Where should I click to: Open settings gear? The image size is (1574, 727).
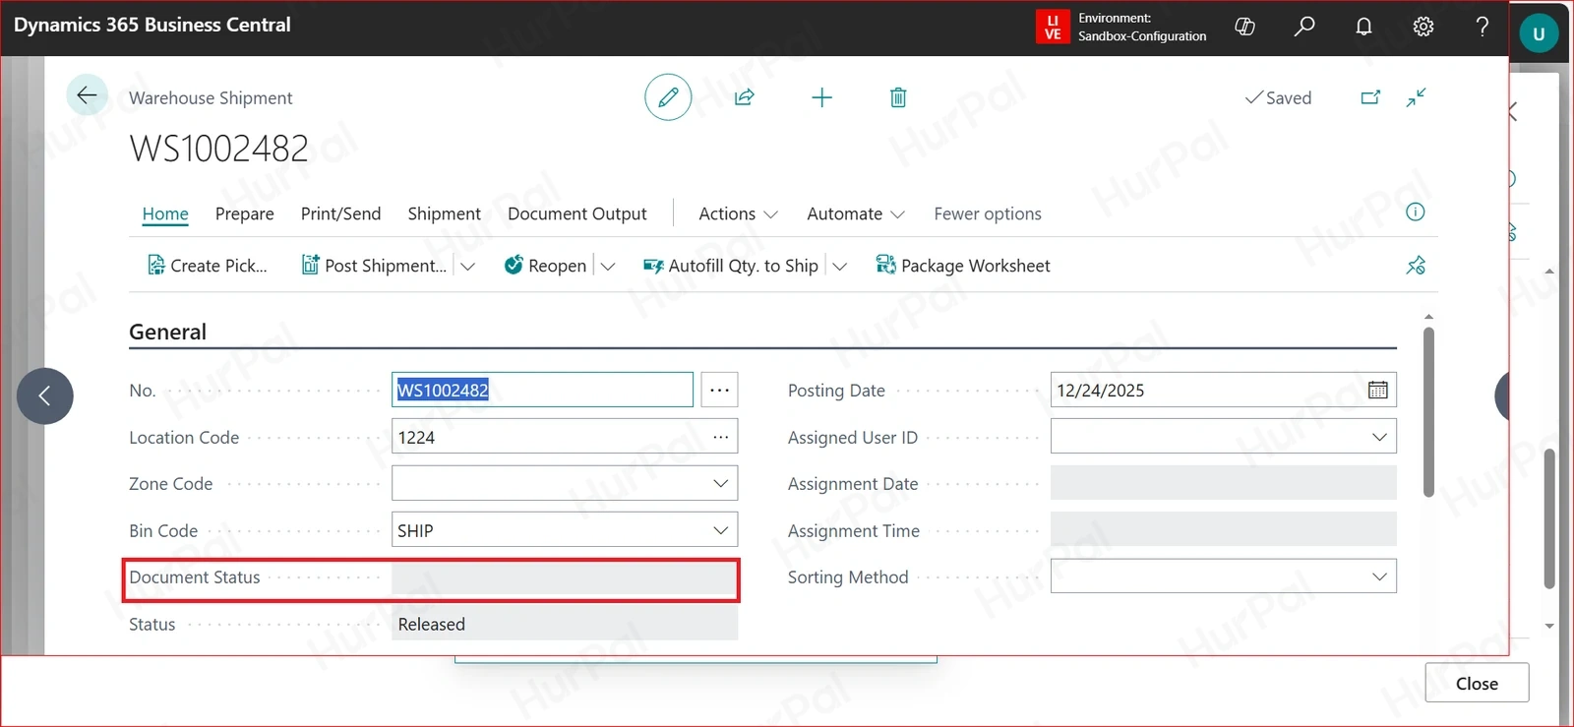[x=1423, y=27]
